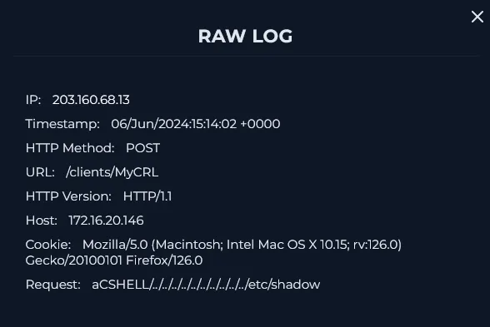
Task: Click the Cookie field label
Action: click(x=48, y=245)
